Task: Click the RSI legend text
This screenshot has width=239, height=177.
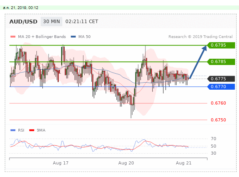Action: 21,130
